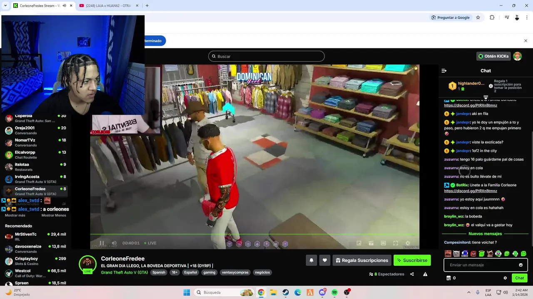The image size is (533, 299).
Task: Select the Spanish tag
Action: click(159, 272)
